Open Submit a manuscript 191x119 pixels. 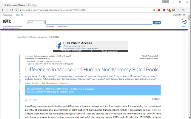coord(110,51)
